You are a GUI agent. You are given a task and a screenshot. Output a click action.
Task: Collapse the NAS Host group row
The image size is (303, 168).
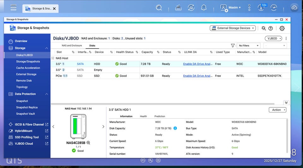(x=53, y=58)
